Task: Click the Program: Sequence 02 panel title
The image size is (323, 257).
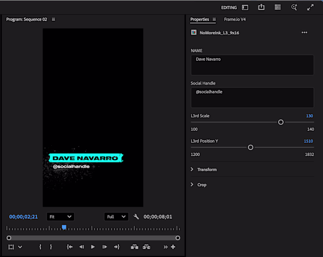Action: tap(27, 19)
